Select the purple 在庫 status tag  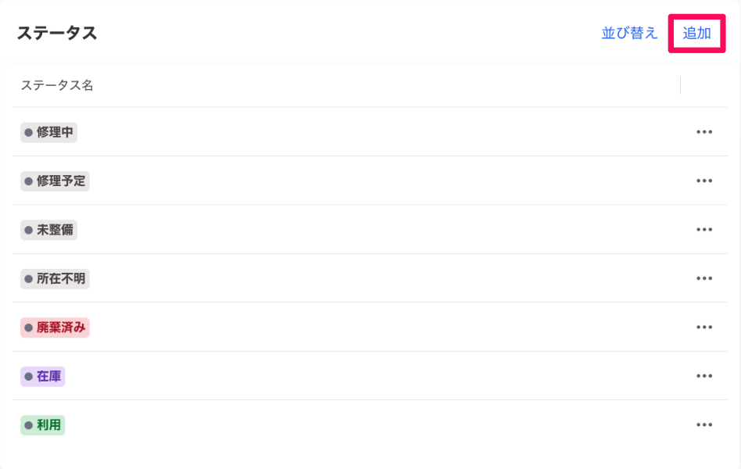click(42, 376)
